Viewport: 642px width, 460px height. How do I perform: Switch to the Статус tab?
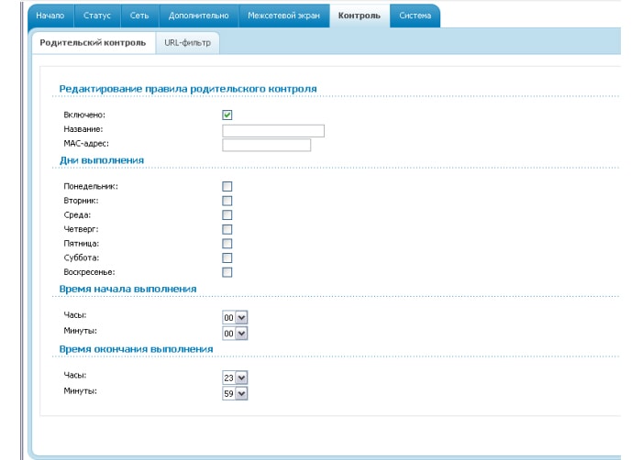pyautogui.click(x=97, y=16)
